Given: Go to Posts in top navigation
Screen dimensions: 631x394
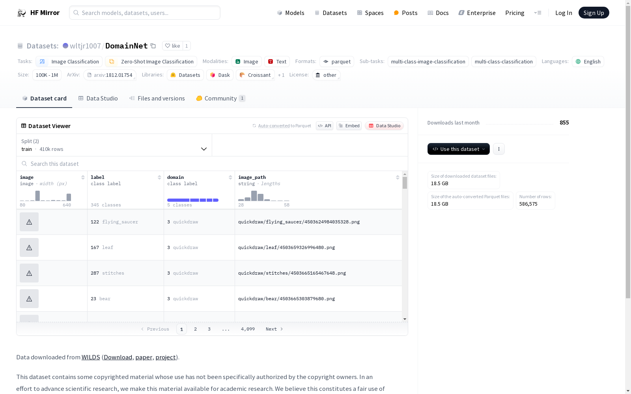Looking at the screenshot, I should pos(405,13).
